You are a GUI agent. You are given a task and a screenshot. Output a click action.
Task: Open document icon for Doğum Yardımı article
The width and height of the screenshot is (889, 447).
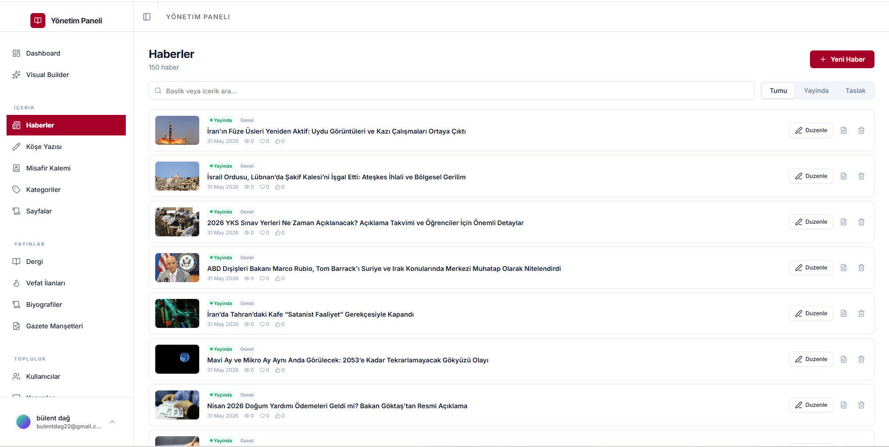click(844, 405)
